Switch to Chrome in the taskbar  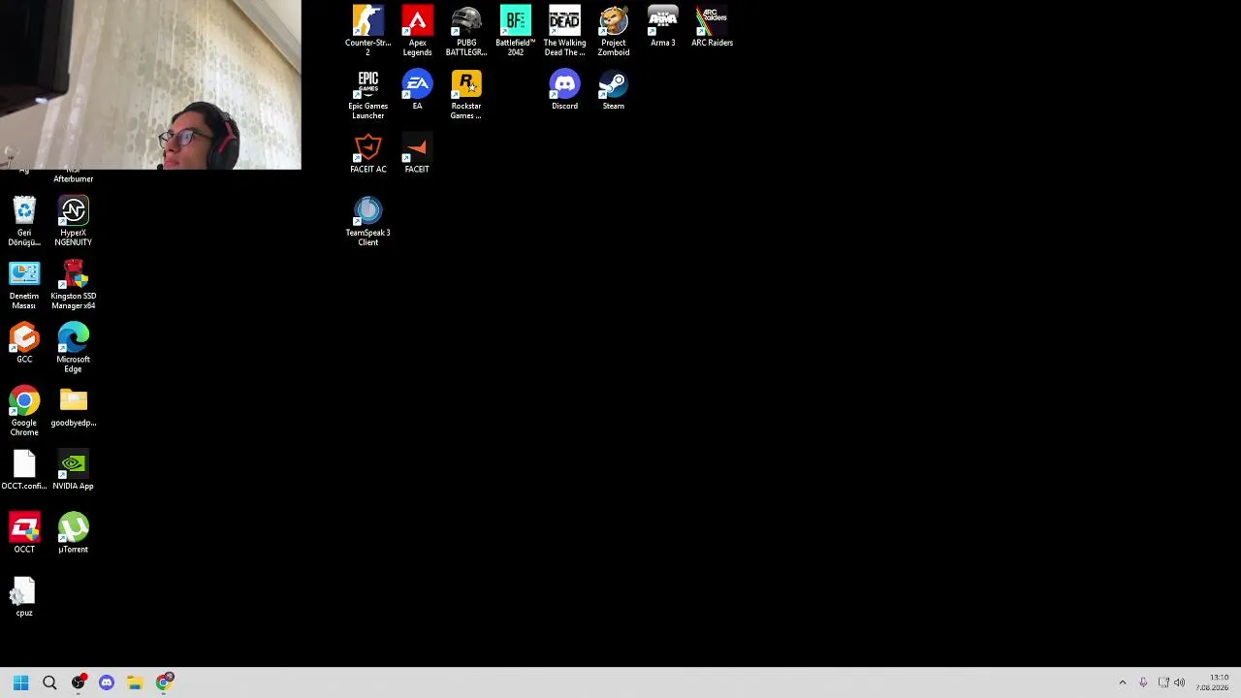point(164,682)
